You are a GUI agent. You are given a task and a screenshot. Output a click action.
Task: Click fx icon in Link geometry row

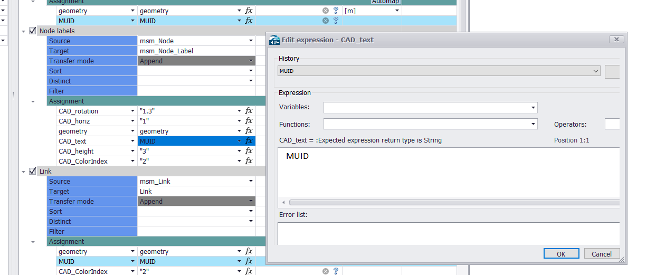(x=249, y=252)
